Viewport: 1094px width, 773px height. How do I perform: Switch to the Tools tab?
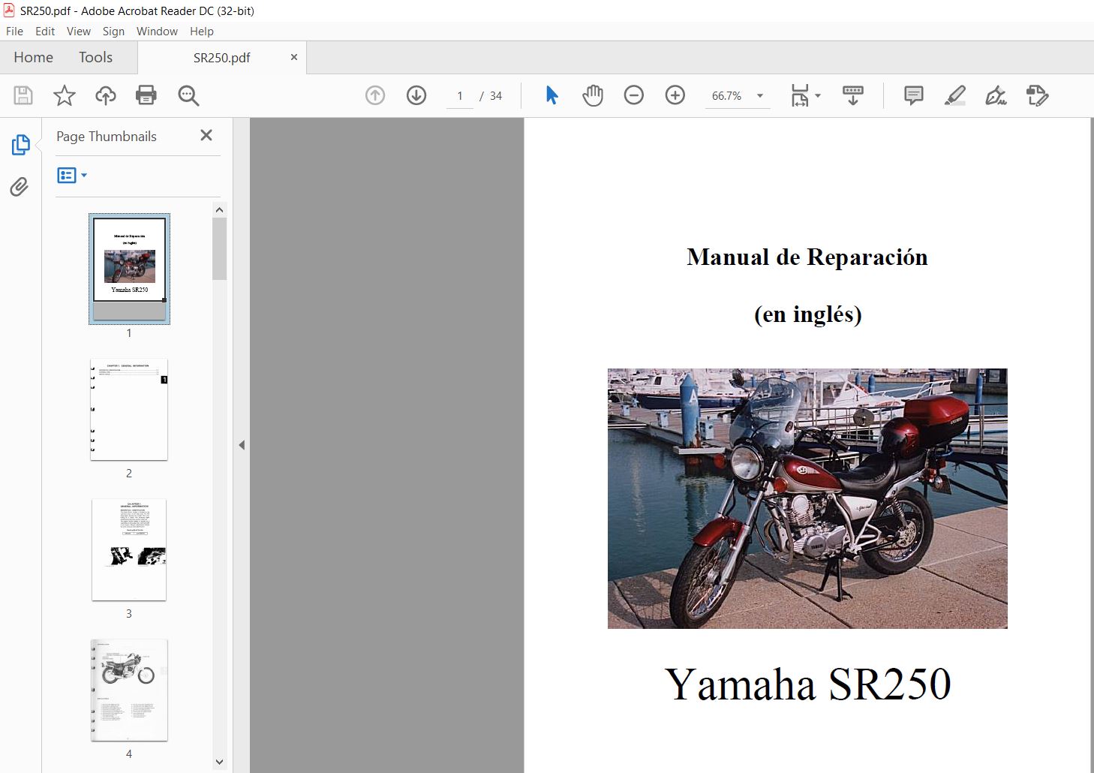(95, 57)
